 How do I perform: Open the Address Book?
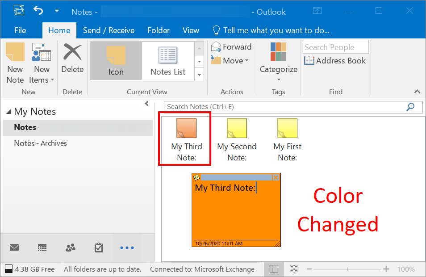tap(335, 61)
